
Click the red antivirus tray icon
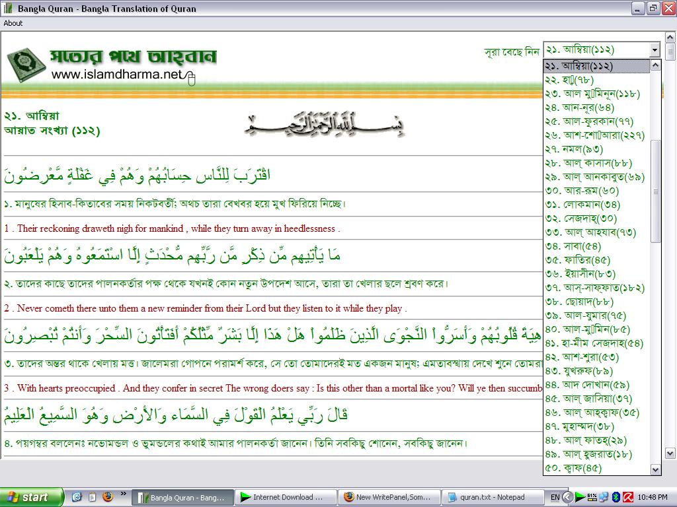tap(628, 497)
